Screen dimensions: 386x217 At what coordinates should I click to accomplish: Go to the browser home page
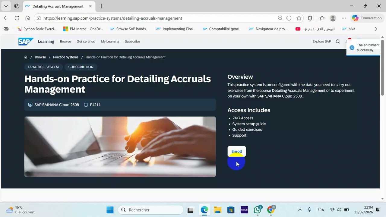point(28,18)
